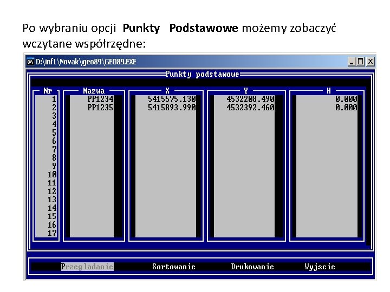Click the Y column header
The image size is (390, 292).
[246, 91]
